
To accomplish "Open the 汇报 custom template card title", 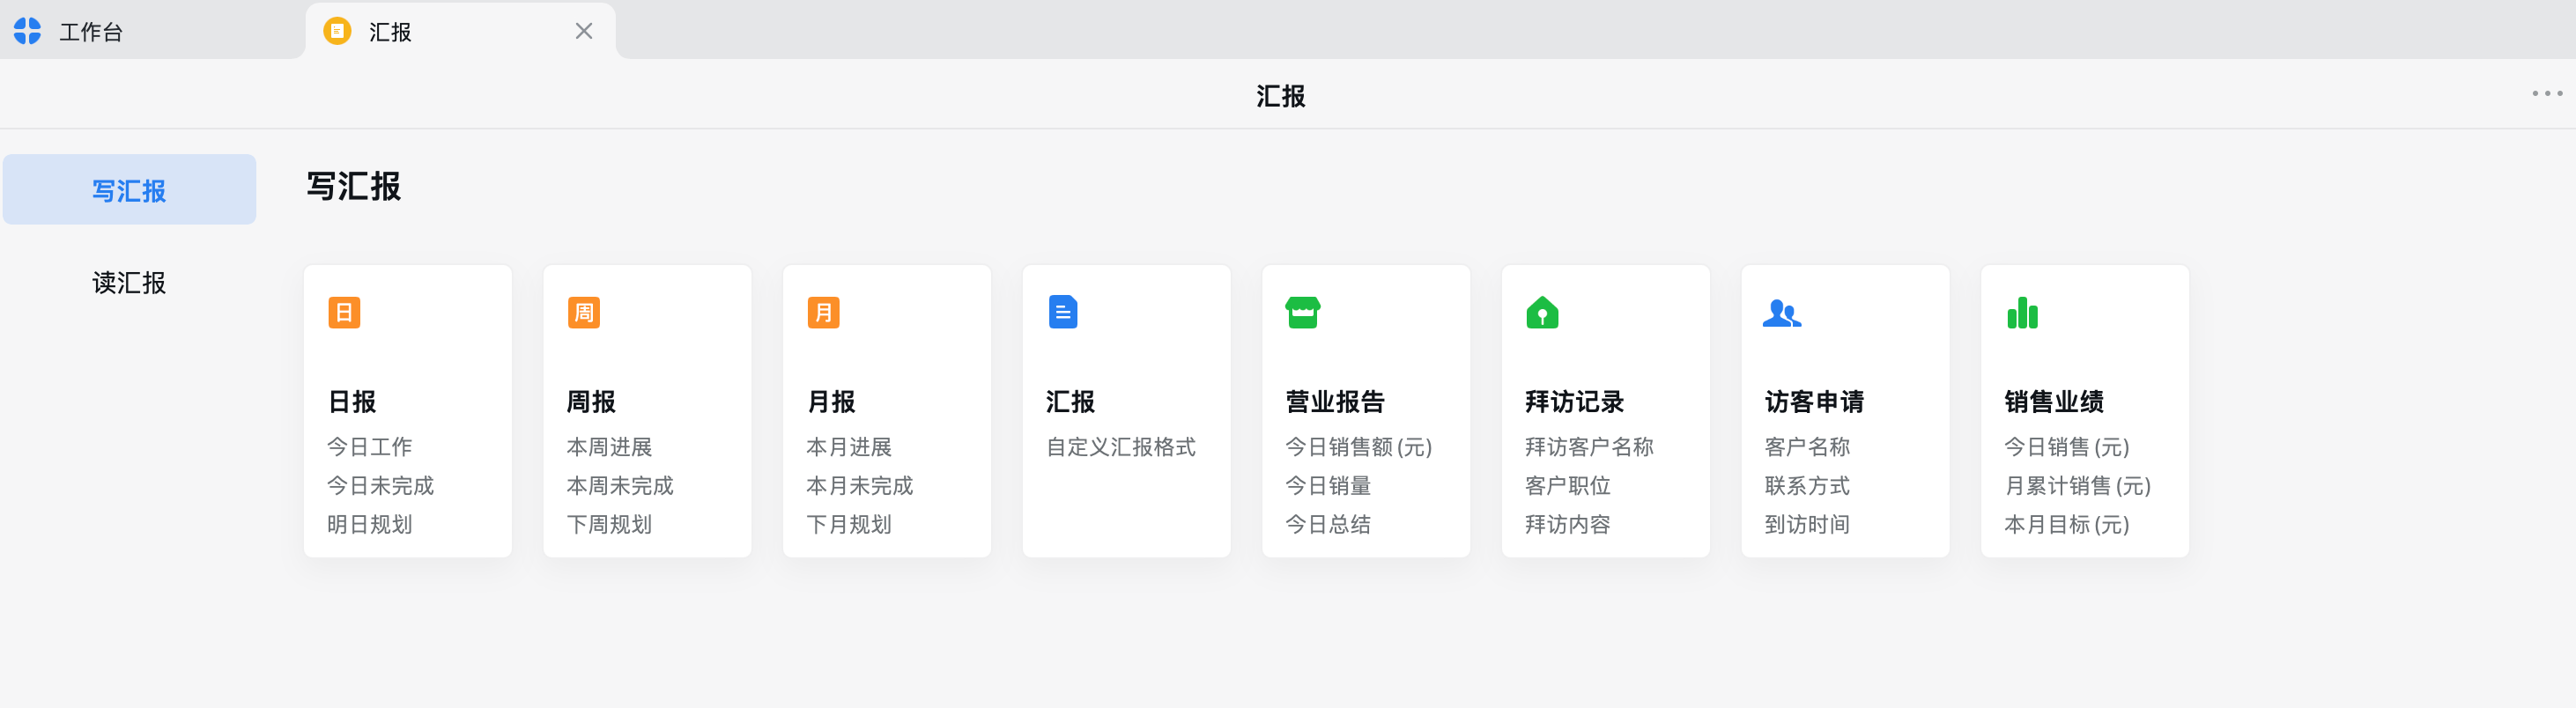I will click(x=1071, y=401).
